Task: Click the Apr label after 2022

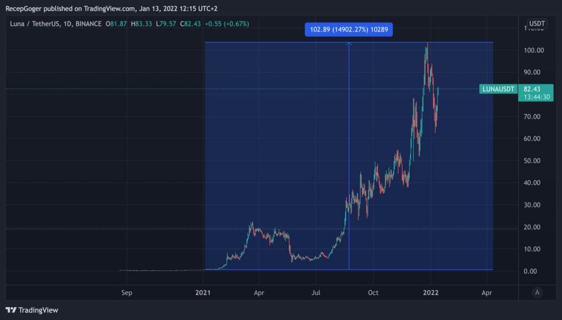Action: [487, 293]
